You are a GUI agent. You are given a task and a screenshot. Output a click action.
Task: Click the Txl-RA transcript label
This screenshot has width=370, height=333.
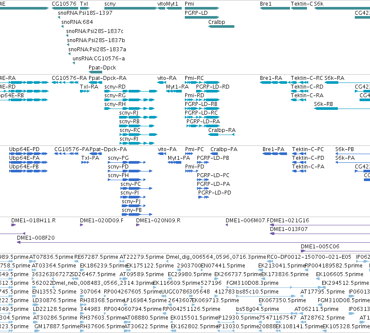89,87
